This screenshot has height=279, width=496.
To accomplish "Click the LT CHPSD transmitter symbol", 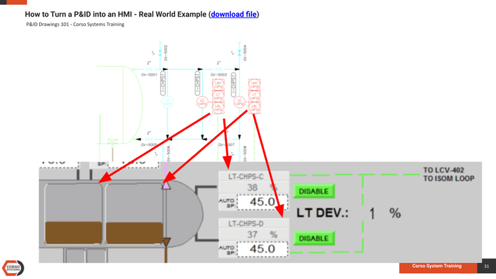I will pos(255,96).
